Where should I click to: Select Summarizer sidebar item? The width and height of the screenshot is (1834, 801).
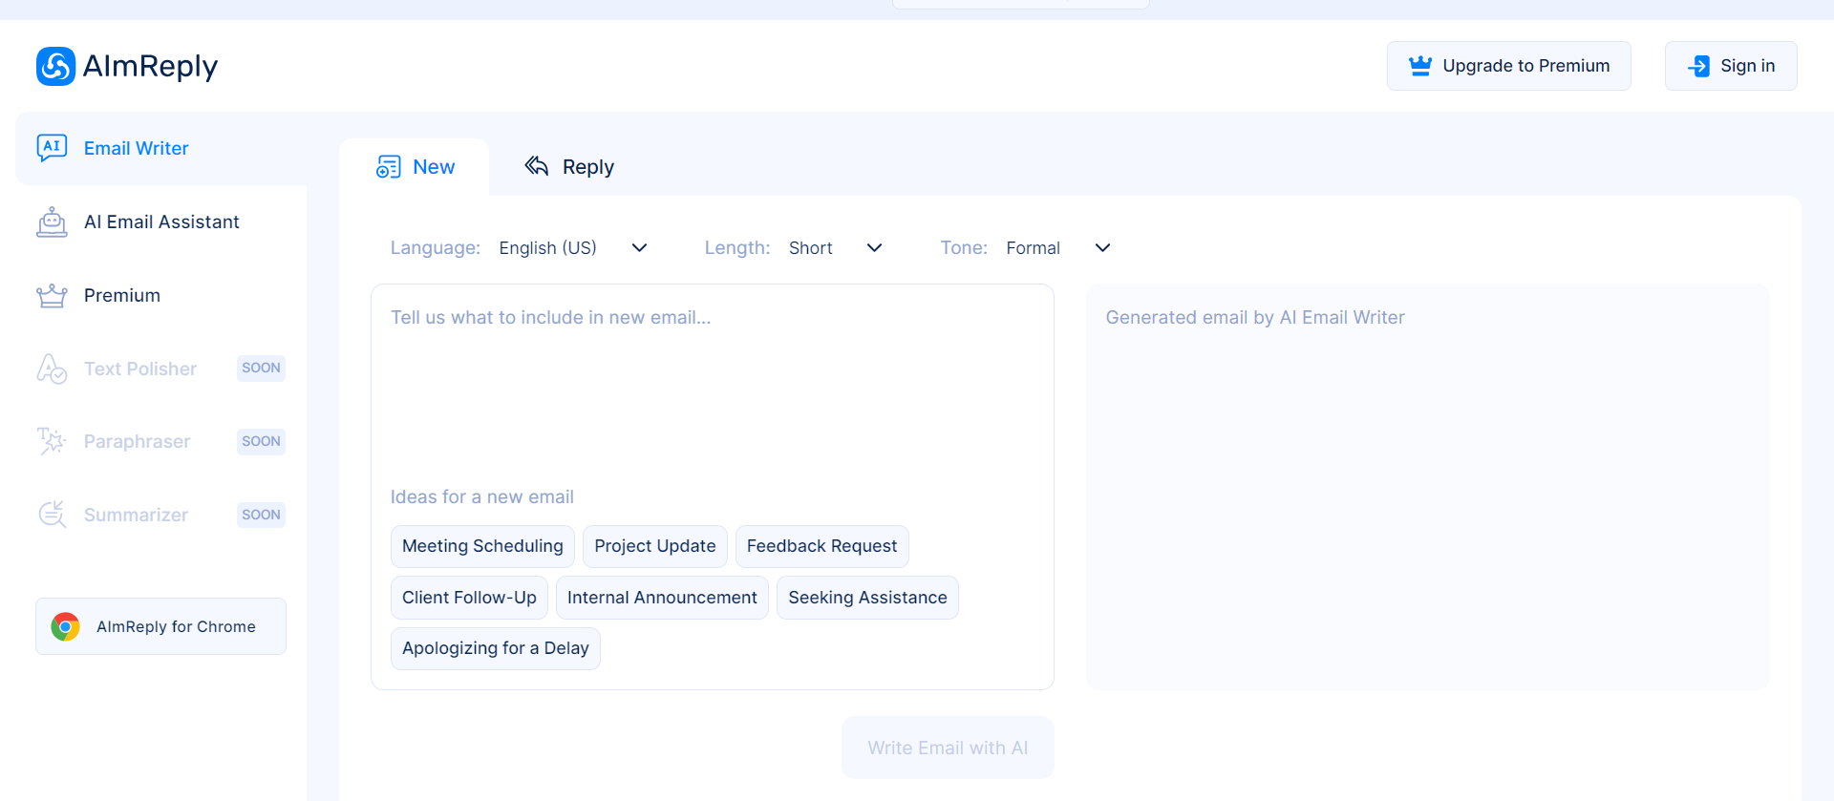pyautogui.click(x=161, y=515)
